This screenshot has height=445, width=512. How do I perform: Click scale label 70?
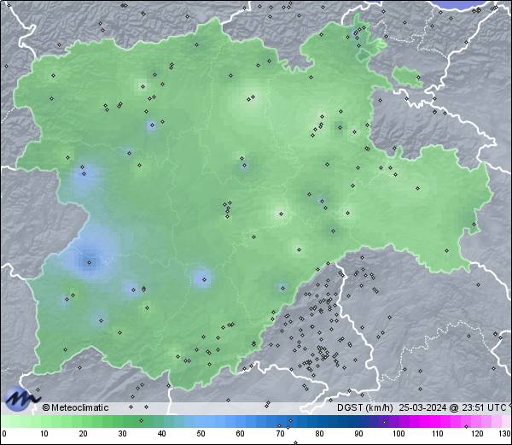click(x=280, y=433)
